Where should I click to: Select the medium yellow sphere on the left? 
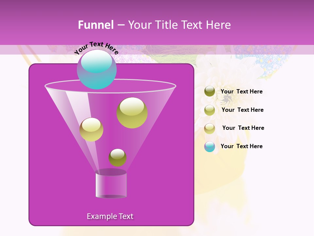tap(92, 129)
